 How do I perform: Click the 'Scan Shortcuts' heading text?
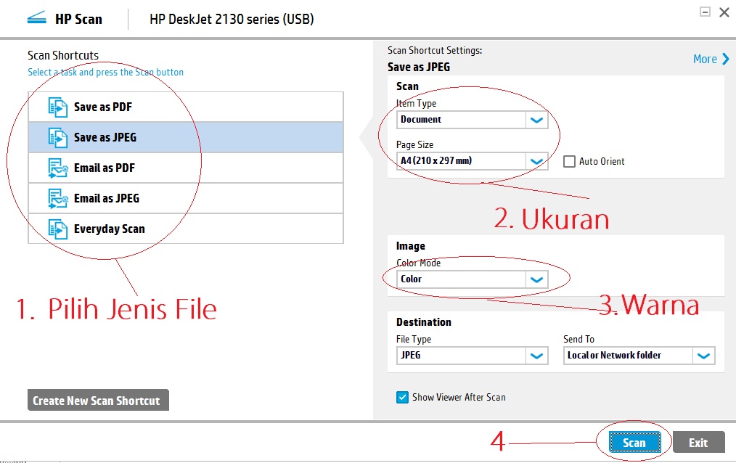click(63, 55)
